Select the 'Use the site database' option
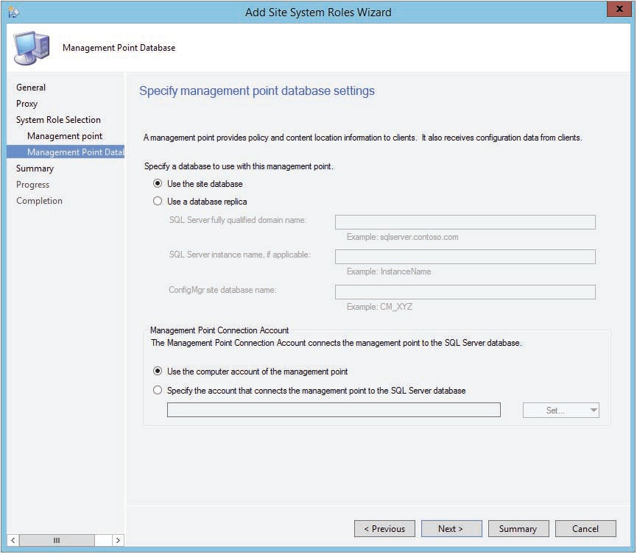 157,184
